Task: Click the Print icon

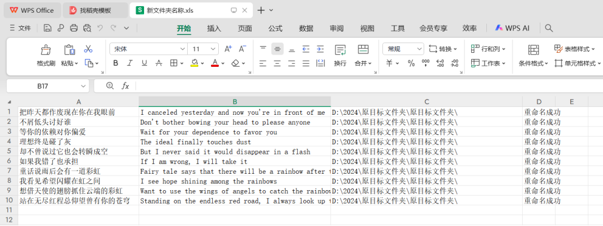Action: 74,28
